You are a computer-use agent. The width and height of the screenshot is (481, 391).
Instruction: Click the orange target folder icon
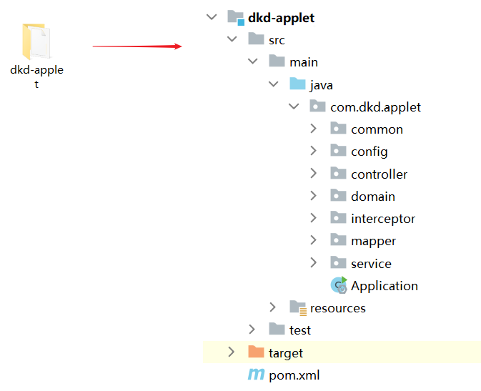pos(256,352)
